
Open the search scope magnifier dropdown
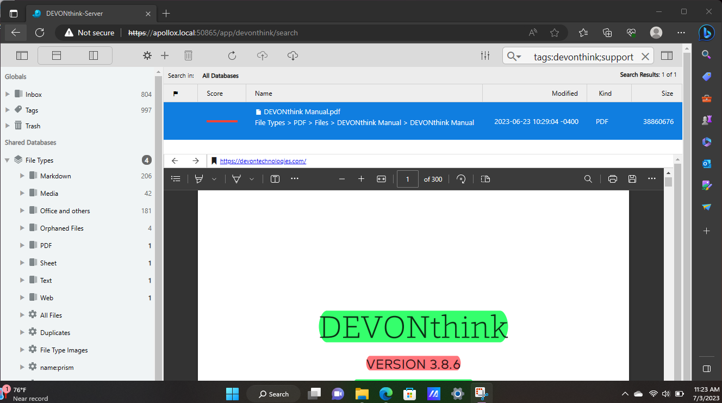click(x=514, y=56)
